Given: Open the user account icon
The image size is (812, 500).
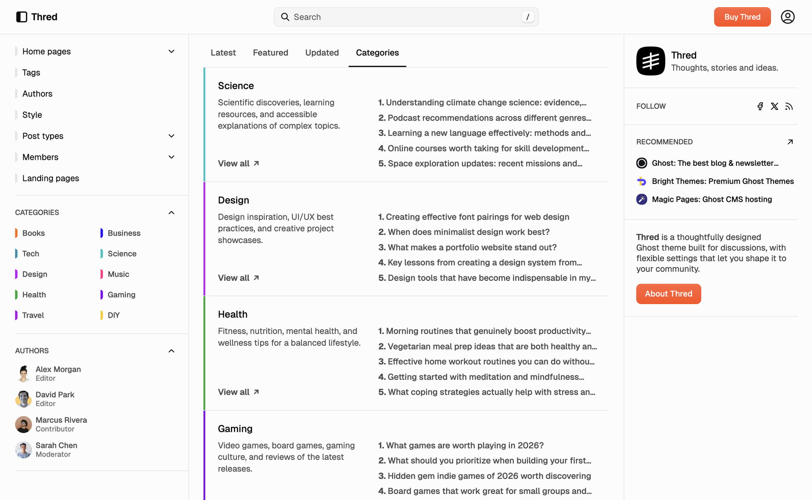Looking at the screenshot, I should pos(787,17).
